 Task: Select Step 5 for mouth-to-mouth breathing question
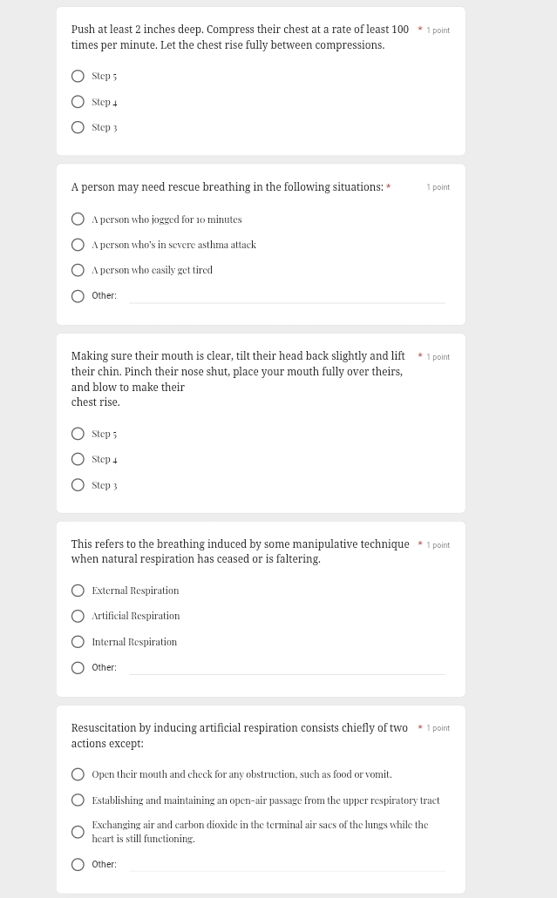78,434
